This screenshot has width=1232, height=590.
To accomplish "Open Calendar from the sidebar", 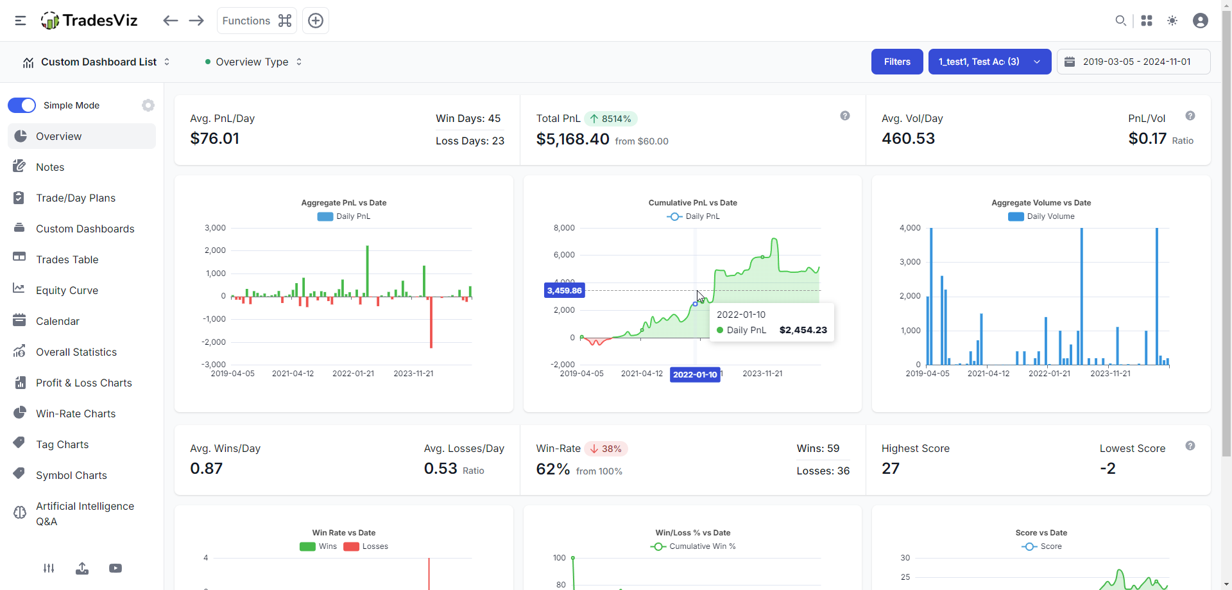I will click(x=81, y=321).
